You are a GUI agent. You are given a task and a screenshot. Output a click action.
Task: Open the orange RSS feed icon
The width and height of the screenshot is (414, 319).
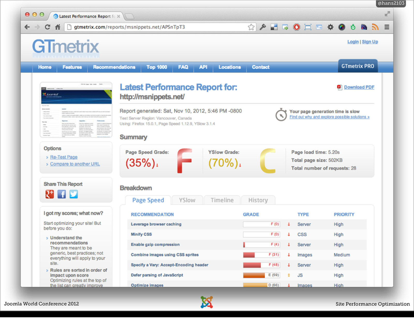(375, 27)
